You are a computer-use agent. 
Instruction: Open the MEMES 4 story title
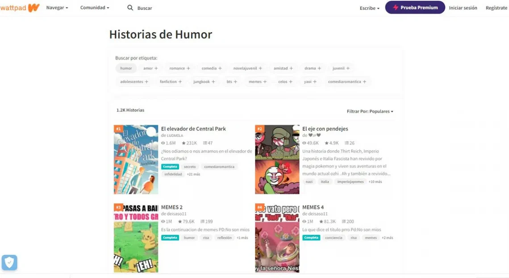[313, 207]
